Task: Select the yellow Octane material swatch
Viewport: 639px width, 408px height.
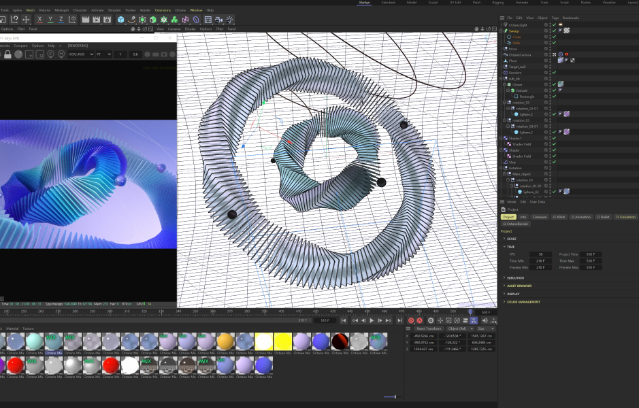Action: click(283, 341)
